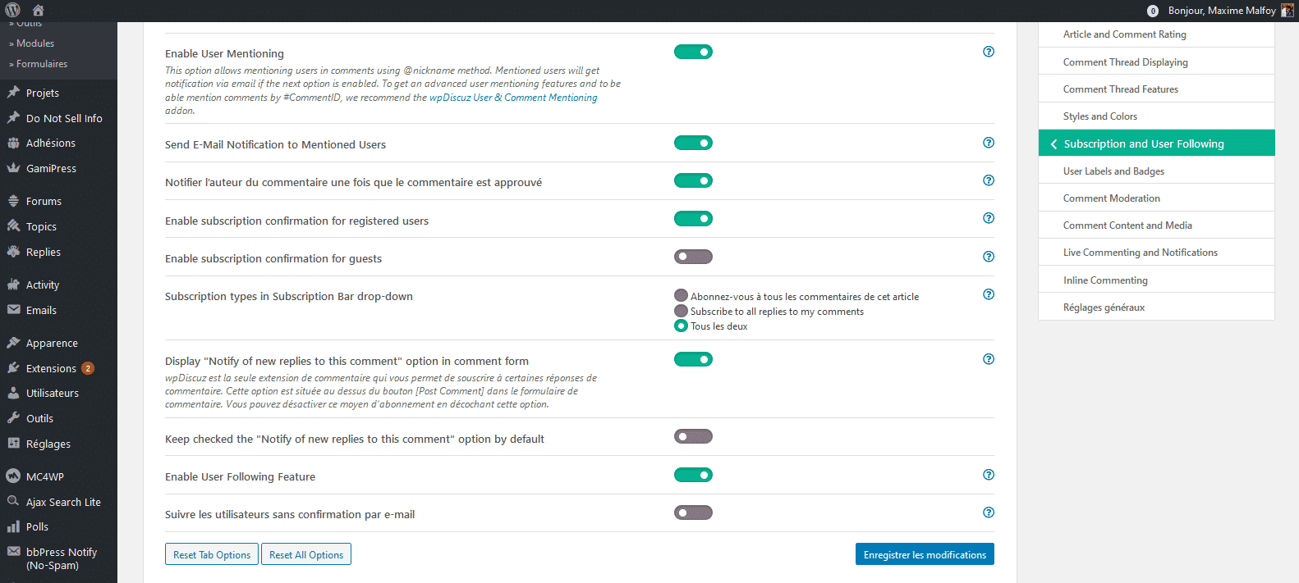The image size is (1299, 583).
Task: Click the Extensions plugin icon
Action: pyautogui.click(x=13, y=368)
